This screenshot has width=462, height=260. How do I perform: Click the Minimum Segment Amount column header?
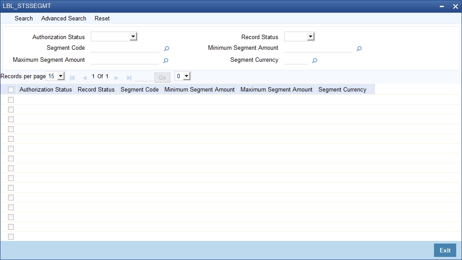click(x=200, y=89)
